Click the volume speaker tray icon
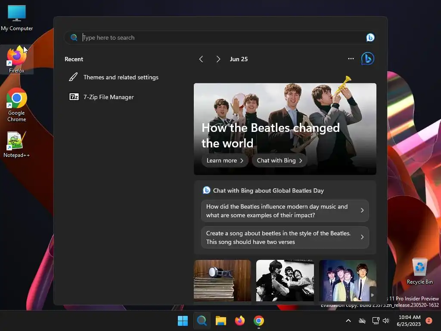 point(386,321)
